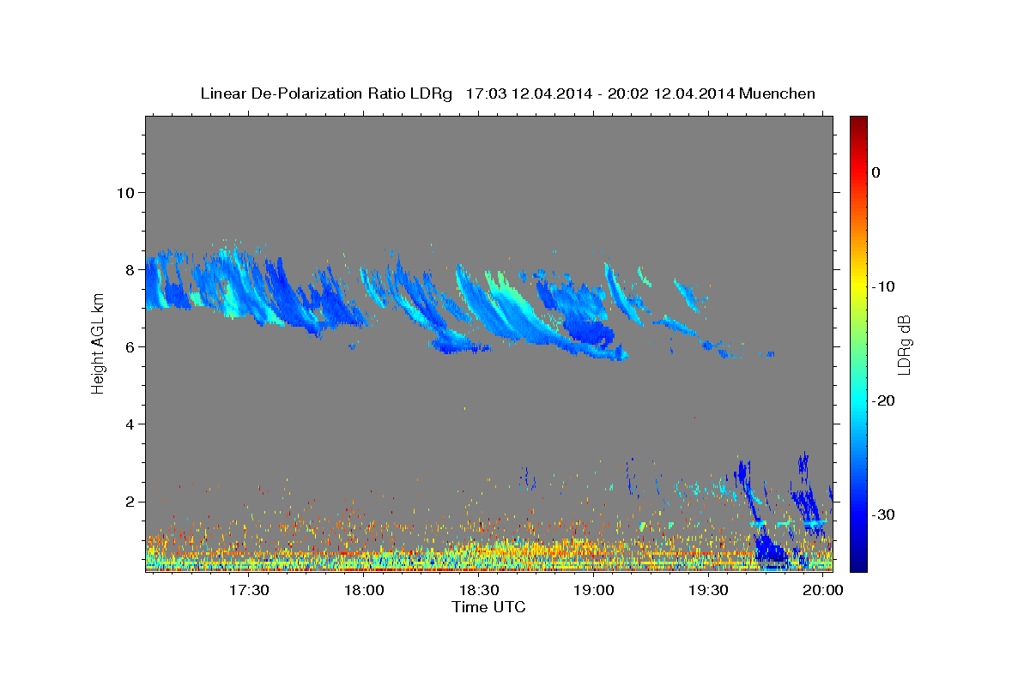The image size is (1030, 686).
Task: Click the height tick label 2
Action: click(130, 502)
